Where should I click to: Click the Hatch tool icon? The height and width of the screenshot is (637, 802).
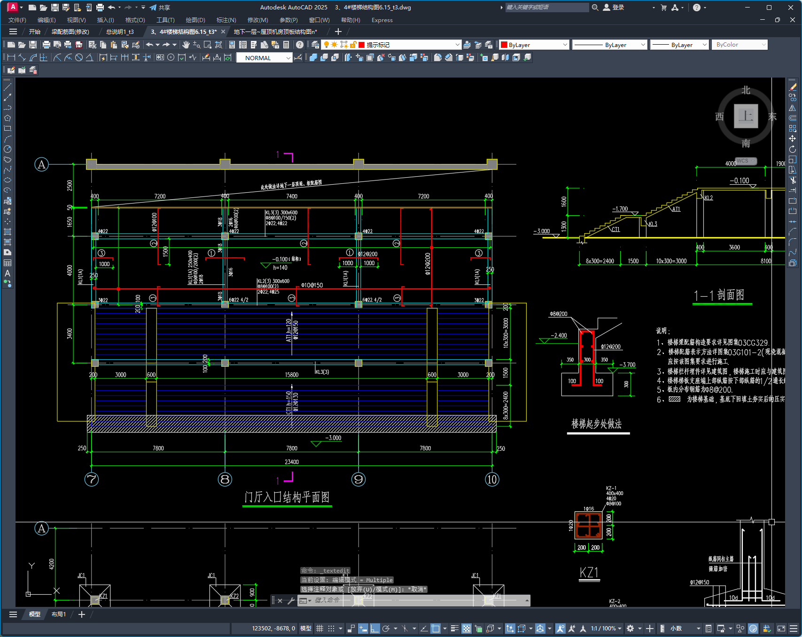tap(8, 232)
